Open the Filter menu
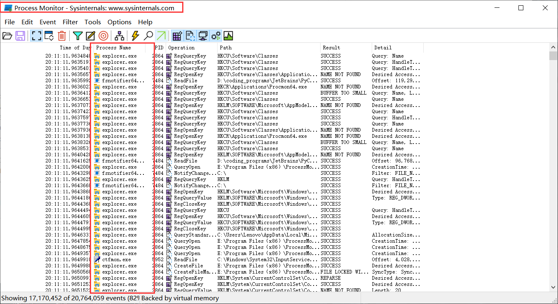The width and height of the screenshot is (558, 304). click(70, 22)
